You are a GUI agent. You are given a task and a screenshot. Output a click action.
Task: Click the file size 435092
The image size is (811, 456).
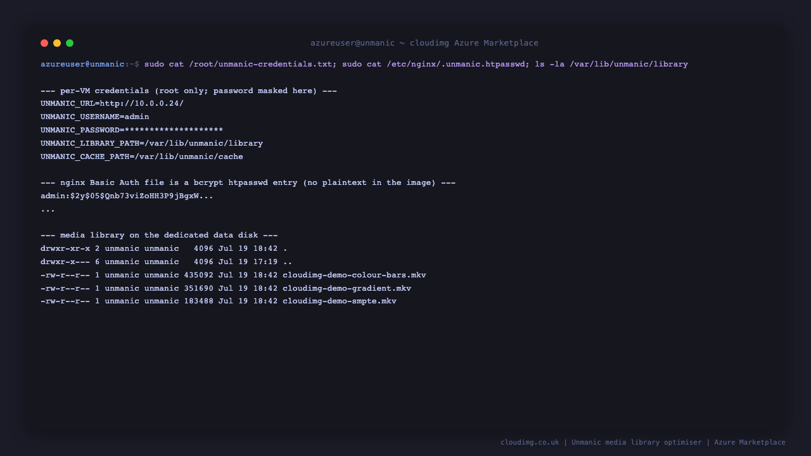[x=198, y=275]
